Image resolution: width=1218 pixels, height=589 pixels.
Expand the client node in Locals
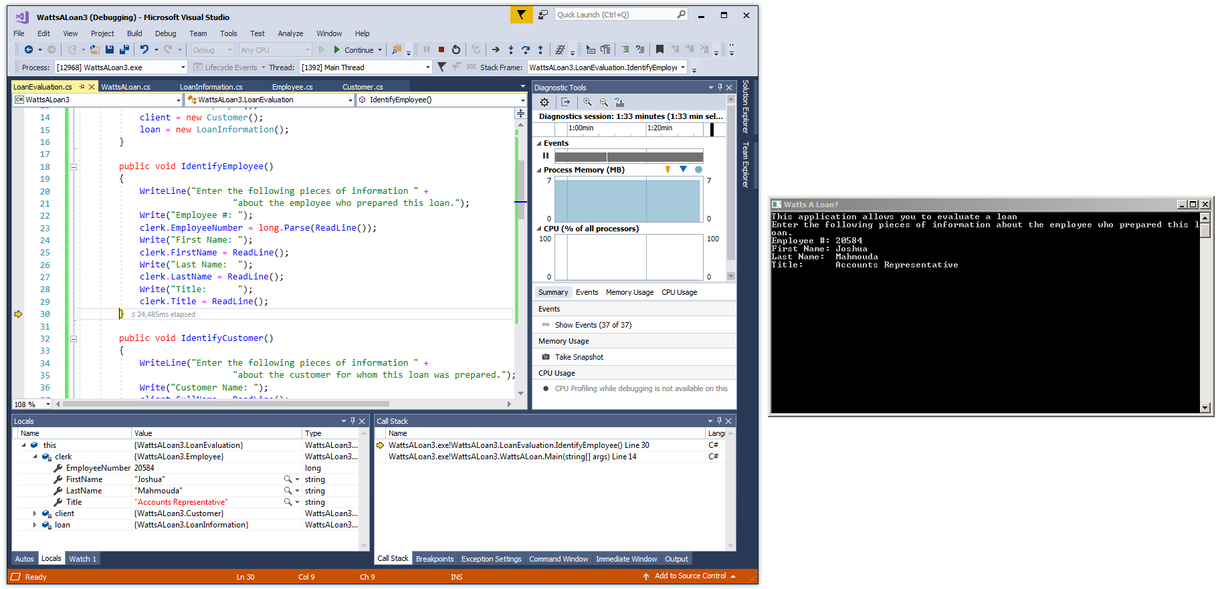tap(35, 513)
